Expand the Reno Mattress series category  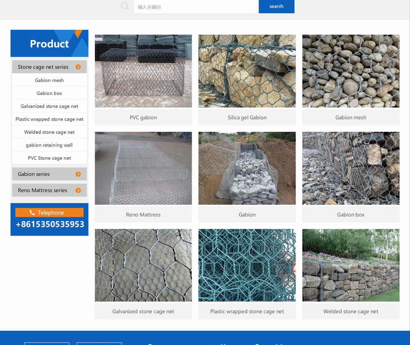click(42, 190)
